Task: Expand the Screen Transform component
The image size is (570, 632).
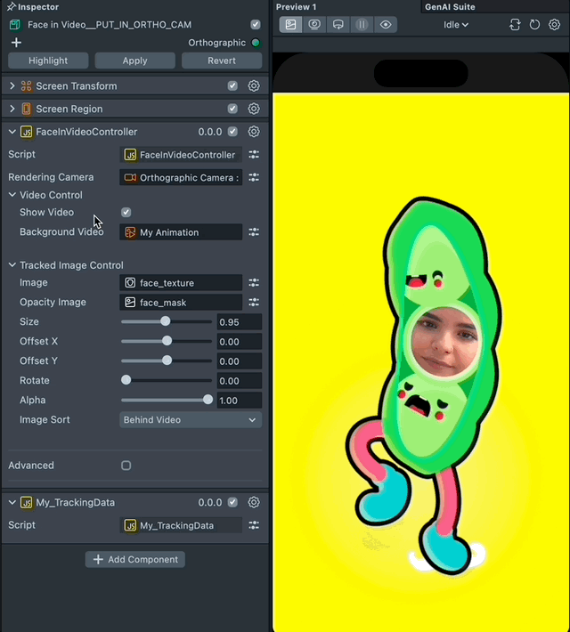Action: tap(12, 86)
